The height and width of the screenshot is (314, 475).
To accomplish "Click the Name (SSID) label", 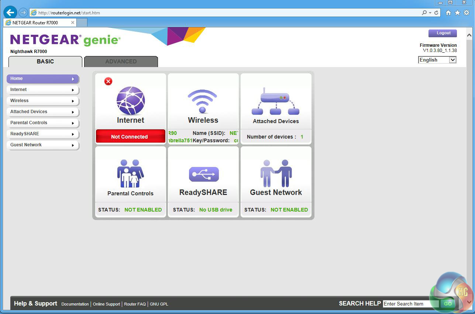I will (x=209, y=133).
